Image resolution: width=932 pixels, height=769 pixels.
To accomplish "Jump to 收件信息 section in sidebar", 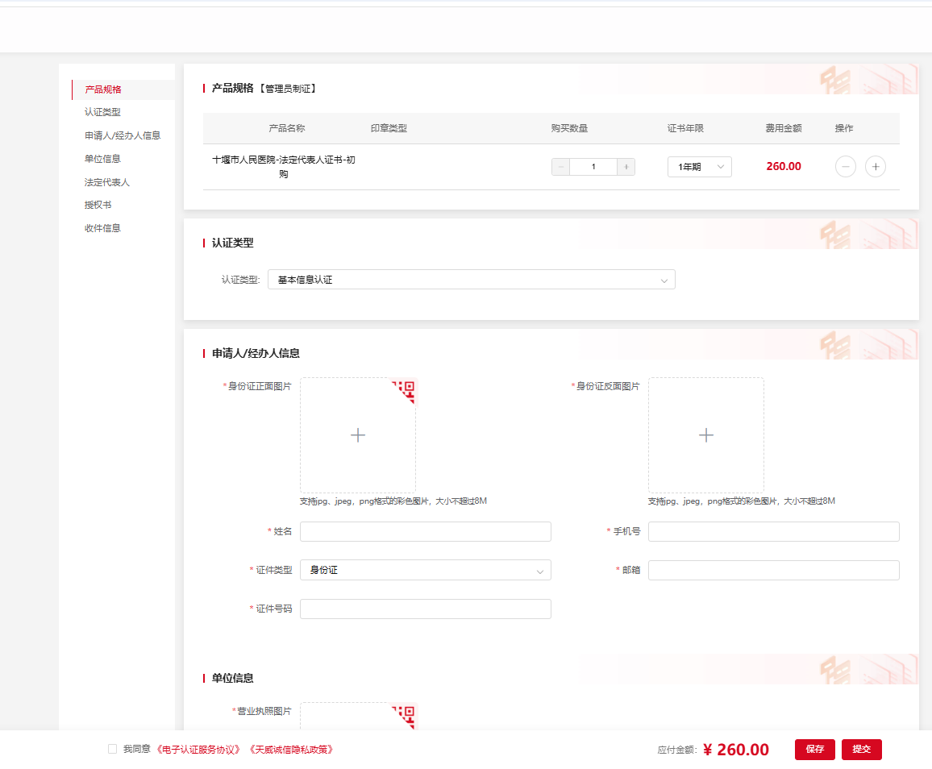I will point(102,228).
